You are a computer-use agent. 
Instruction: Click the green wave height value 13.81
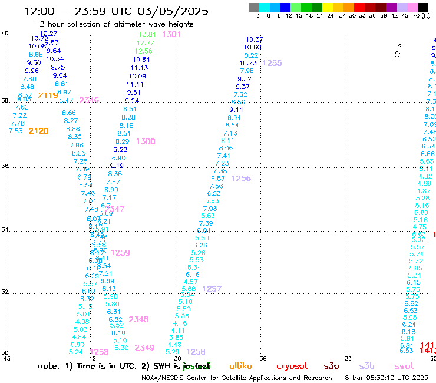147,34
